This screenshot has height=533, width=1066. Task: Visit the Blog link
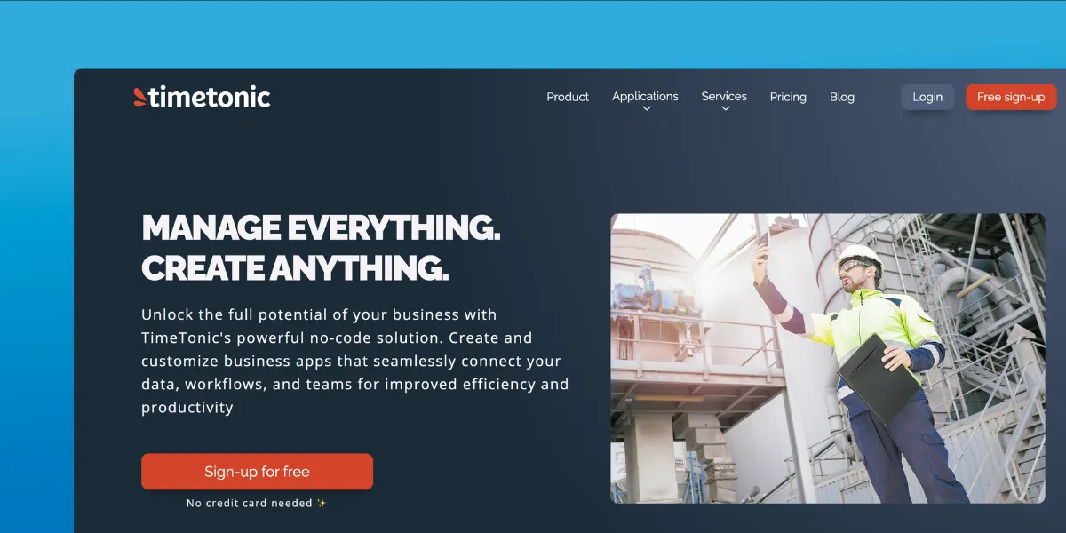tap(842, 97)
